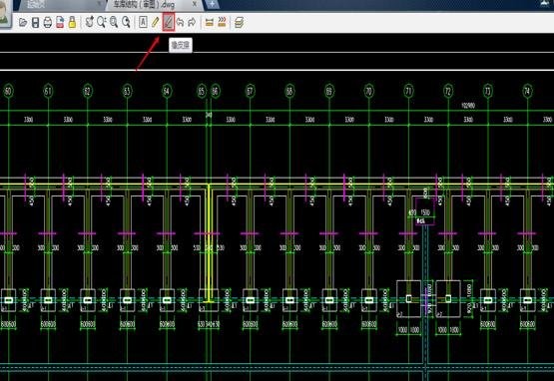Click the zoom in magnifier icon

pos(114,22)
